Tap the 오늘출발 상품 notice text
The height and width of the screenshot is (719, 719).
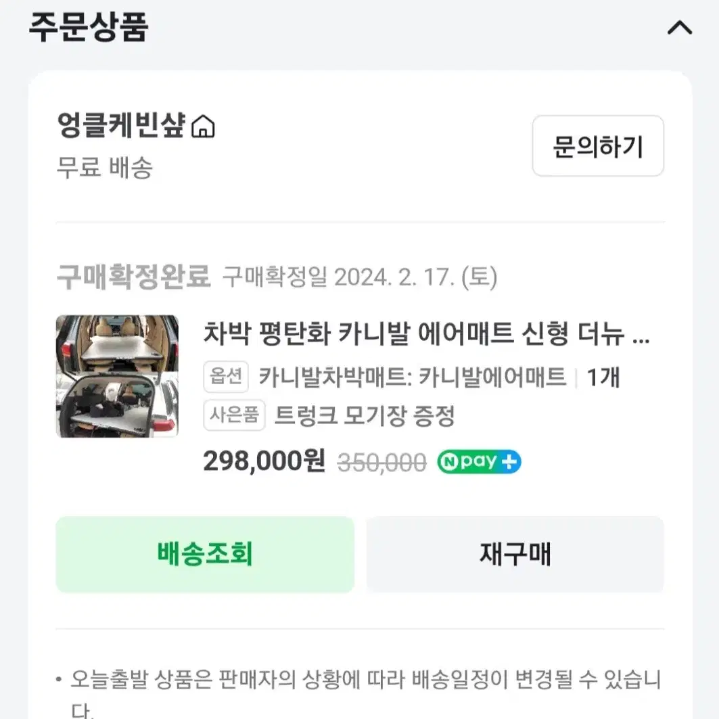point(365,693)
